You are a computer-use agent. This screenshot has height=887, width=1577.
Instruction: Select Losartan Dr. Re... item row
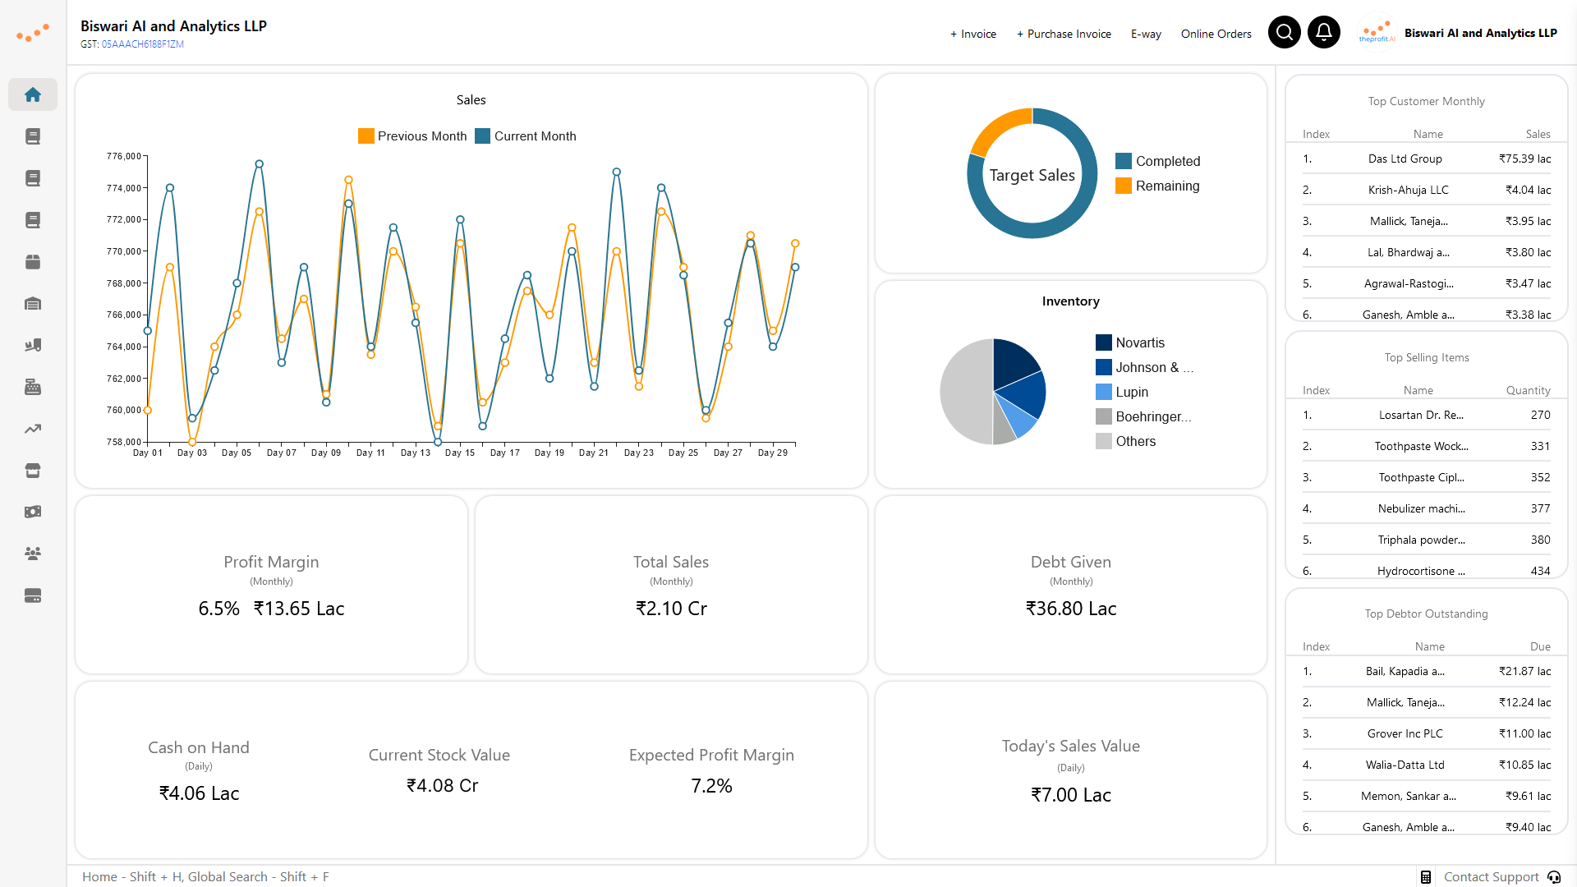[1427, 415]
